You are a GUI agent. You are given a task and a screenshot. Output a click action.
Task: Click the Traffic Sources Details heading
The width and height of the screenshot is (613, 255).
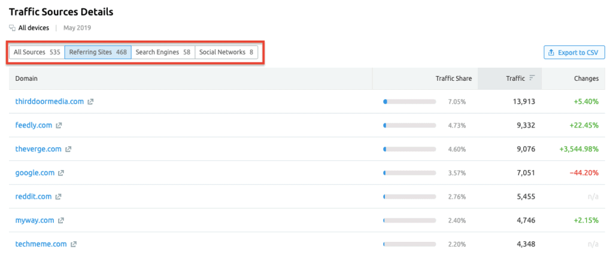[x=61, y=12]
